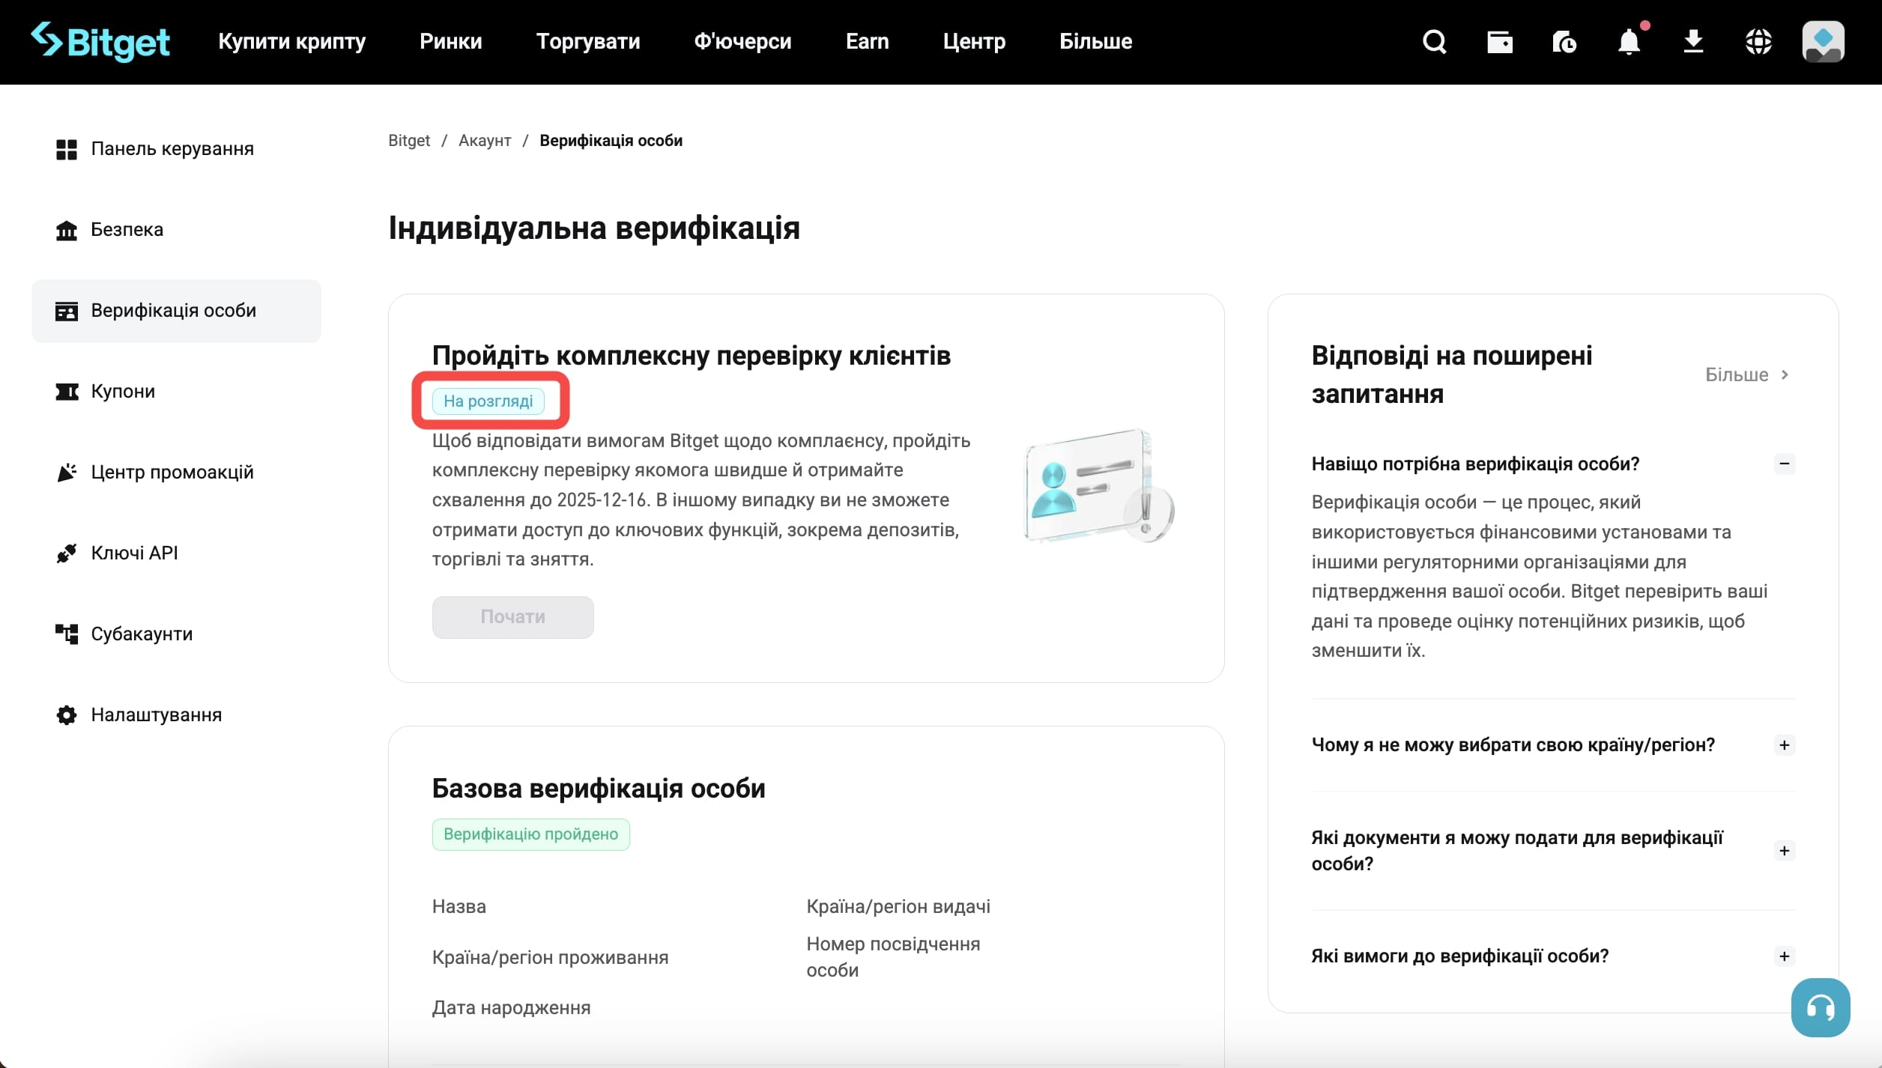
Task: Open the Earn menu item
Action: [867, 41]
